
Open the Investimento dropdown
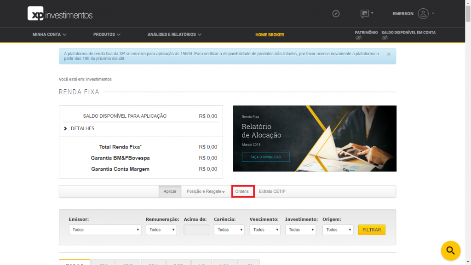tap(300, 230)
